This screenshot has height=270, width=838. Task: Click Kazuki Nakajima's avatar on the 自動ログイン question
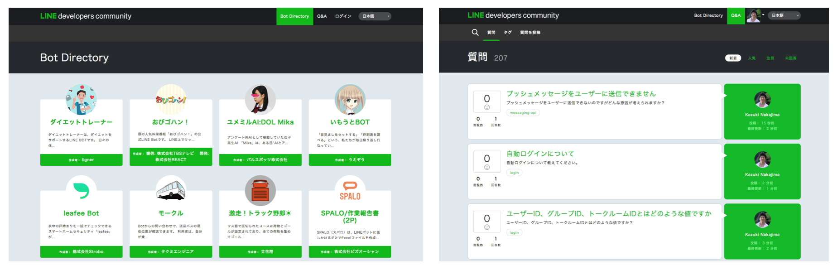tap(762, 159)
